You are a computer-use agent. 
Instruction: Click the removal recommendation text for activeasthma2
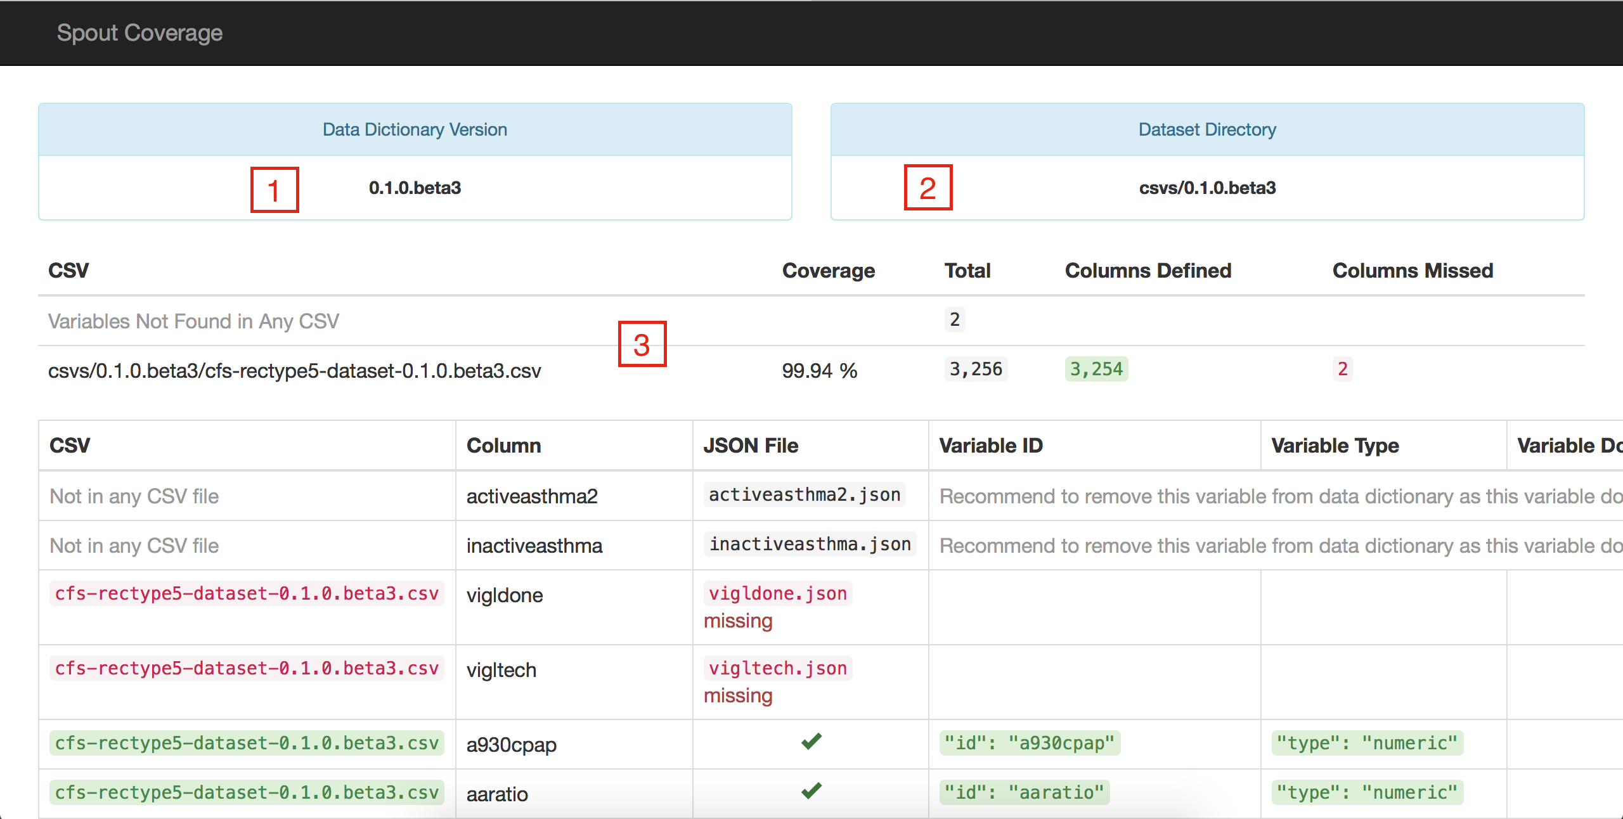[1281, 496]
